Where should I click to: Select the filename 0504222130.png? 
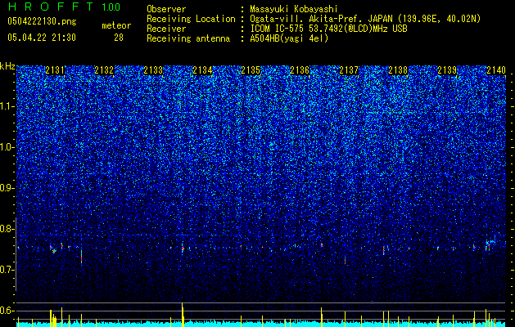(x=42, y=21)
